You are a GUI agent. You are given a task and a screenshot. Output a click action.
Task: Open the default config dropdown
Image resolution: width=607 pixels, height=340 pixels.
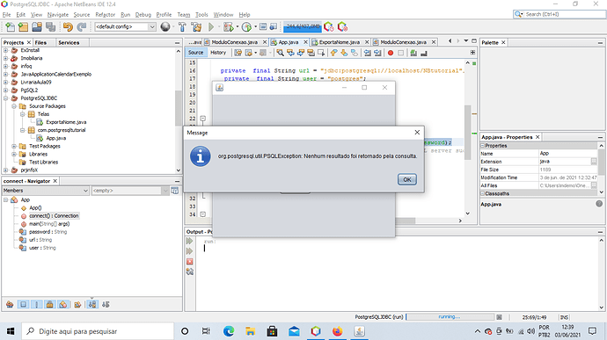pos(125,26)
